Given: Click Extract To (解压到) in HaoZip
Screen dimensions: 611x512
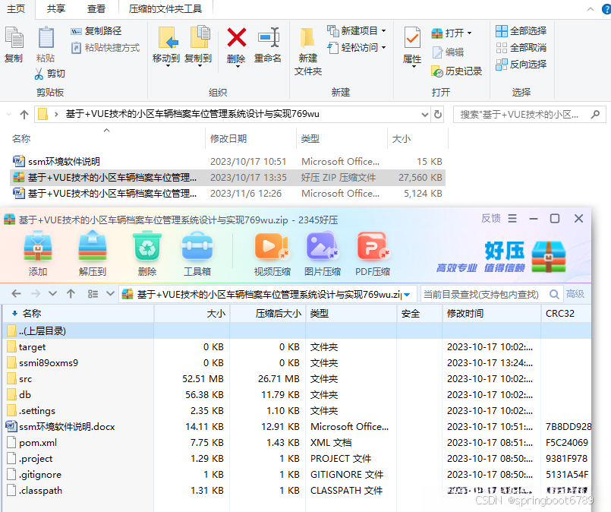Looking at the screenshot, I should (93, 254).
